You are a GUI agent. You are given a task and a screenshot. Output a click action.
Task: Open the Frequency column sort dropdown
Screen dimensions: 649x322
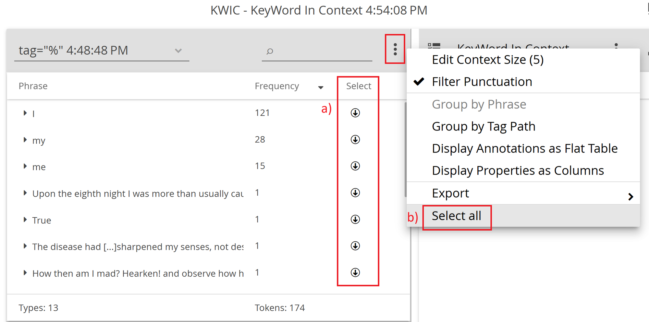coord(321,87)
